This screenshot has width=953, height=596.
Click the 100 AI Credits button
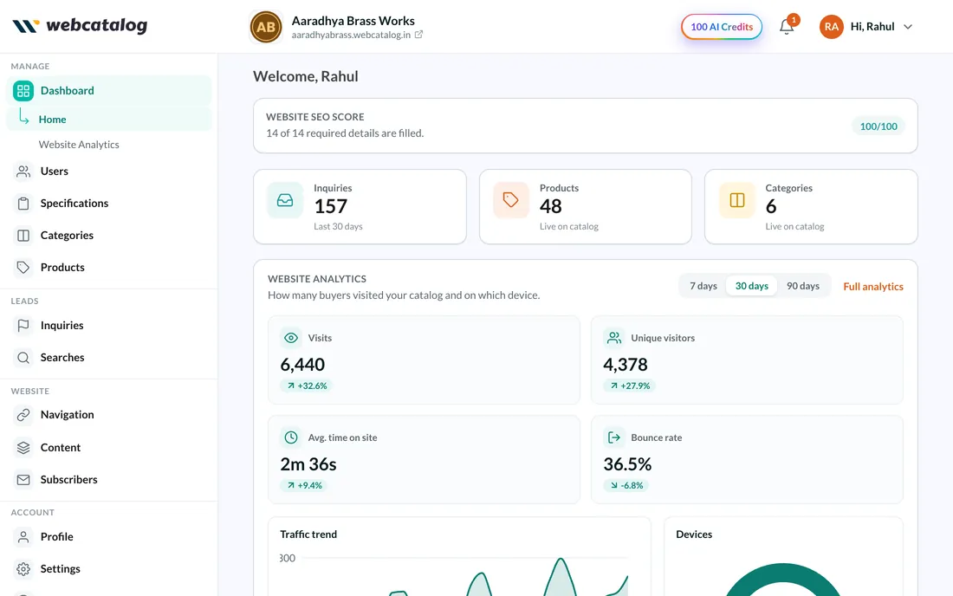722,27
